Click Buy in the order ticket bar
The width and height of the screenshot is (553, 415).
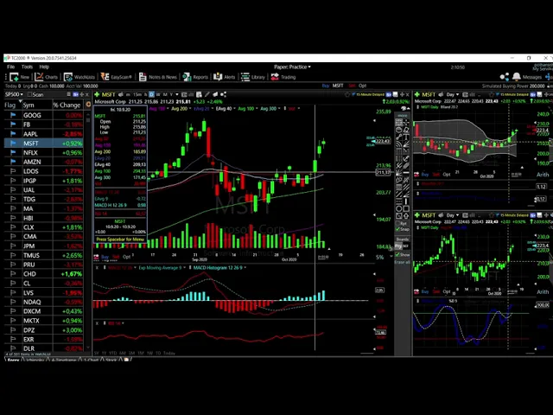click(x=326, y=86)
